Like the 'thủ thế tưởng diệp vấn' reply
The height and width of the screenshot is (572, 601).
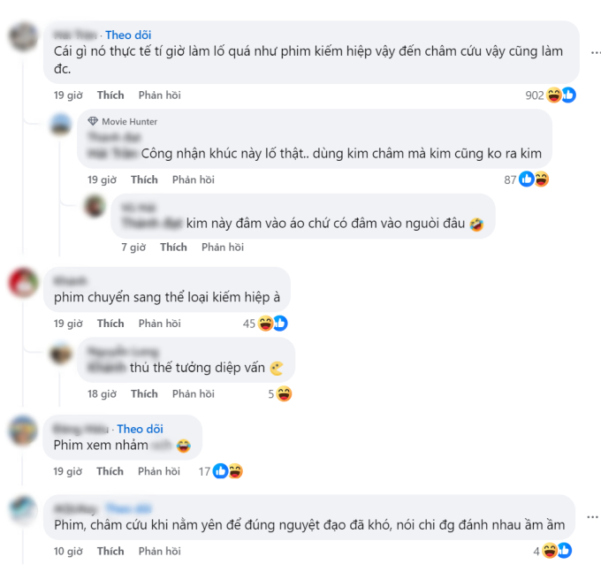pos(144,393)
